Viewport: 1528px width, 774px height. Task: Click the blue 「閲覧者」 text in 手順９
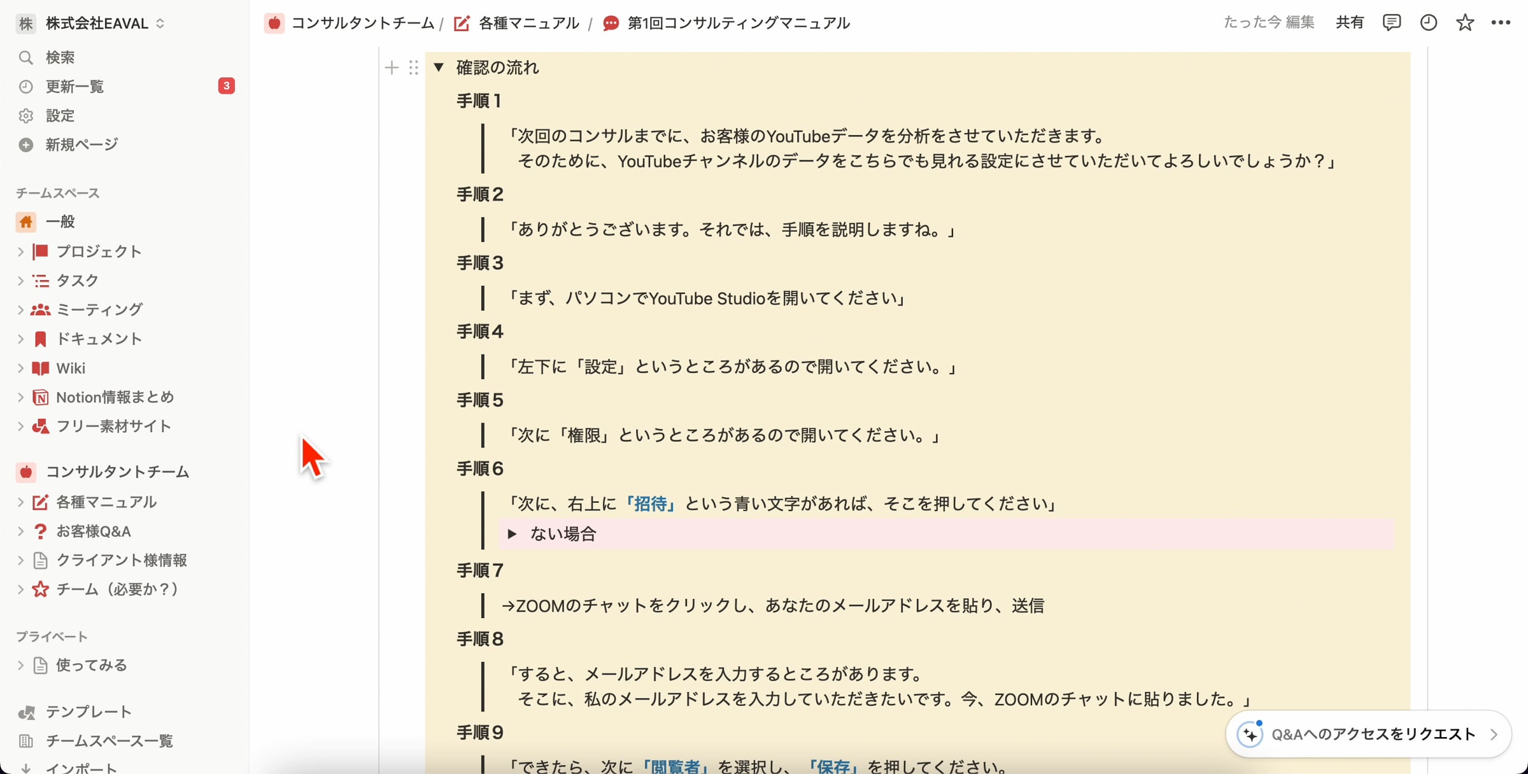676,766
